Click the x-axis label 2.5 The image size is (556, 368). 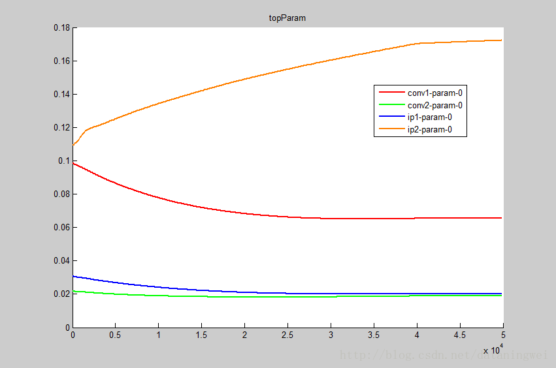click(x=287, y=335)
